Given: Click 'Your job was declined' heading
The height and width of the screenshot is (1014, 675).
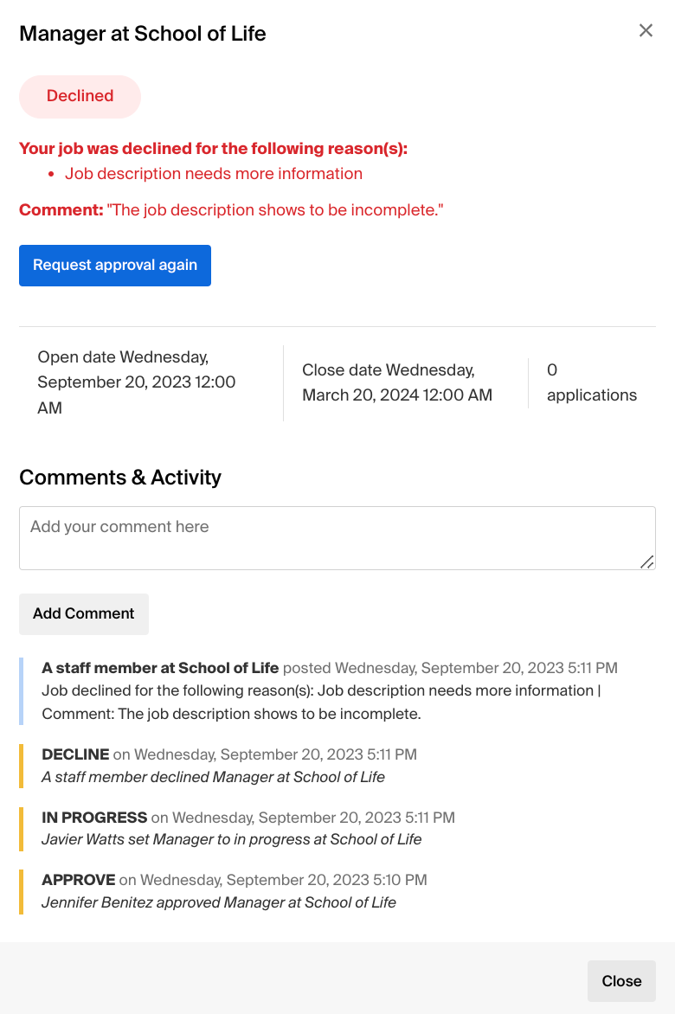Looking at the screenshot, I should point(214,149).
